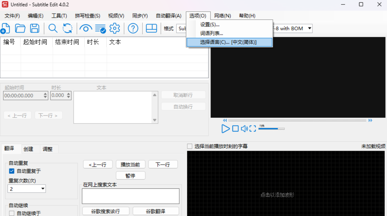Create a new subtitle file
This screenshot has height=216, width=387.
click(5, 29)
